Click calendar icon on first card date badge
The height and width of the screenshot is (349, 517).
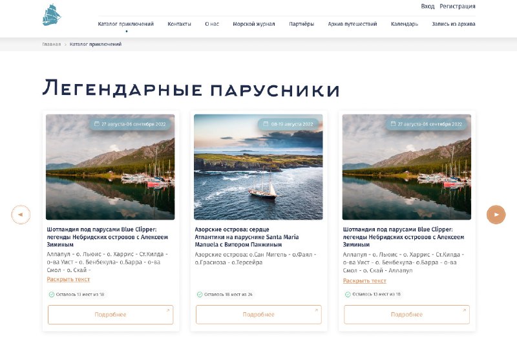pyautogui.click(x=97, y=123)
